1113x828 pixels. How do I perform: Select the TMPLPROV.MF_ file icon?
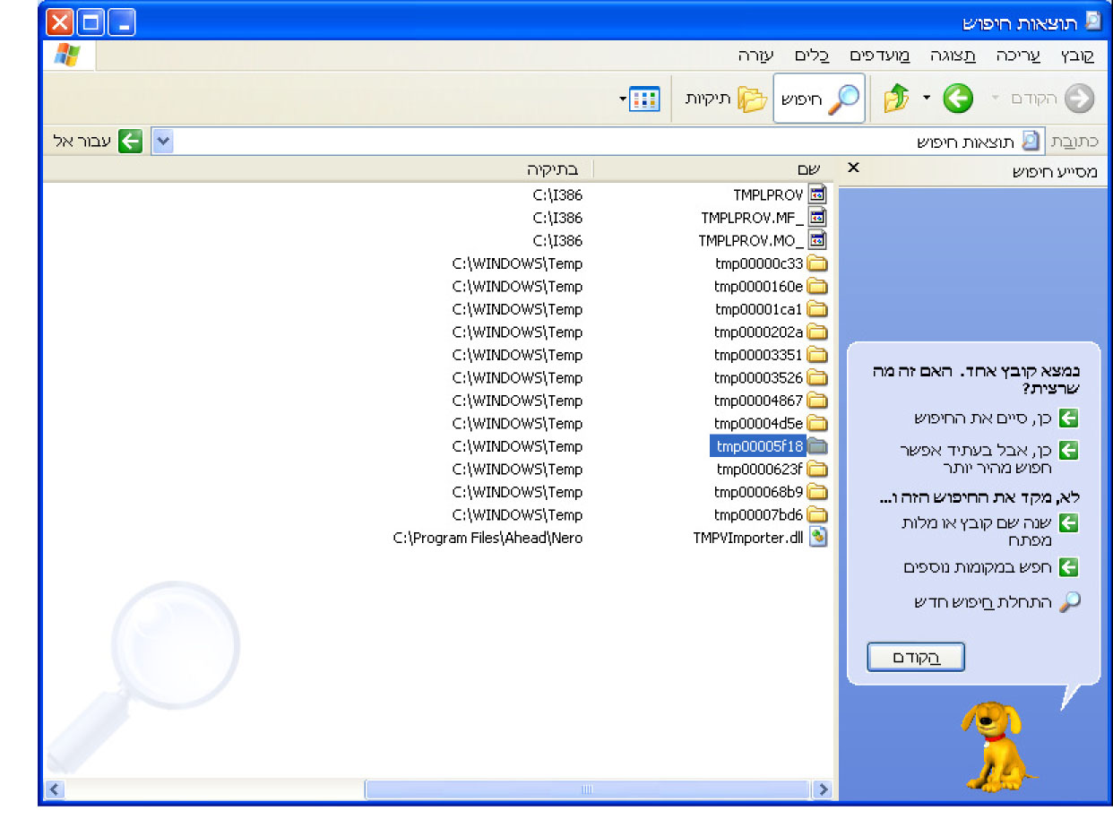[817, 217]
